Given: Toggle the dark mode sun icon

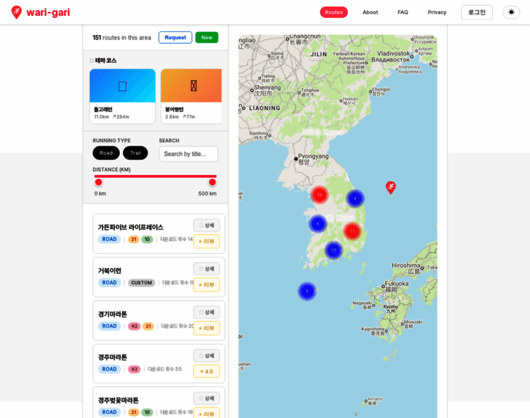Looking at the screenshot, I should (x=511, y=13).
